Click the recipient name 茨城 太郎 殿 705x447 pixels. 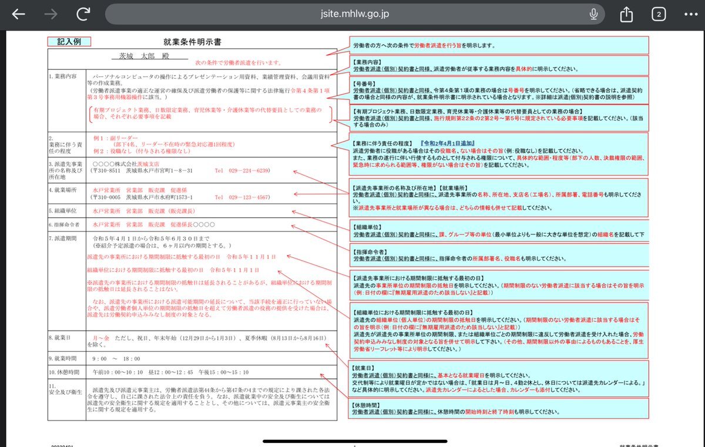click(145, 57)
